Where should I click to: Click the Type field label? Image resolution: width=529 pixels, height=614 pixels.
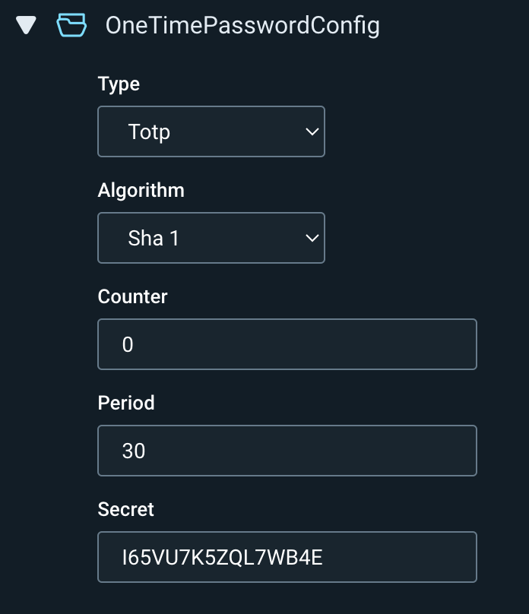(x=119, y=84)
